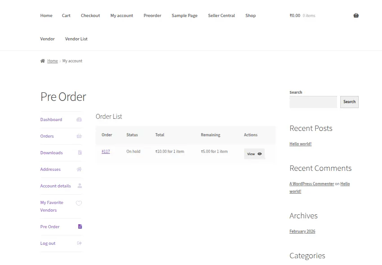Open the ₹0.00 cart total link
Image resolution: width=382 pixels, height=265 pixels.
tap(295, 16)
